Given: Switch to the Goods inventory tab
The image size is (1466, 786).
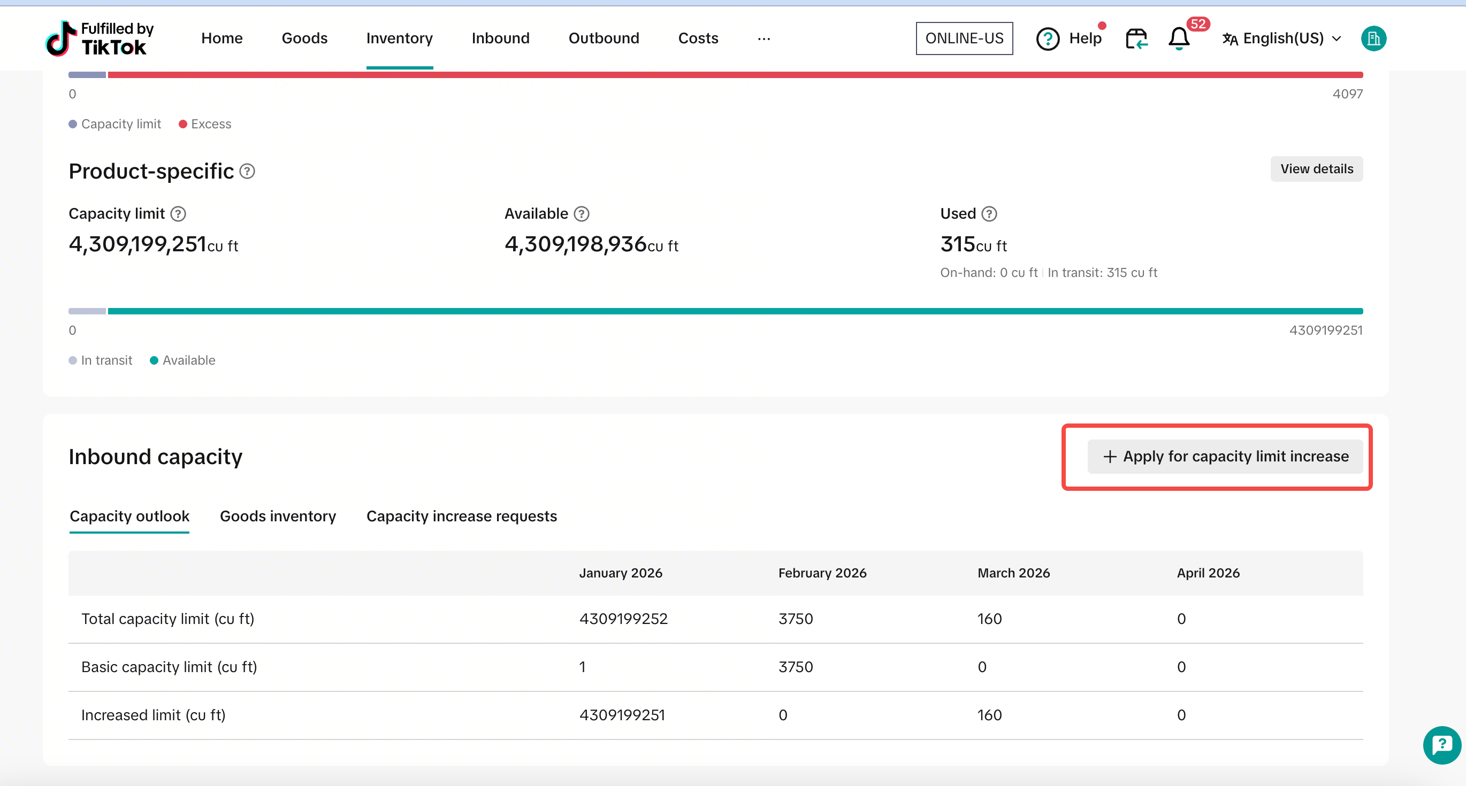Looking at the screenshot, I should coord(278,516).
